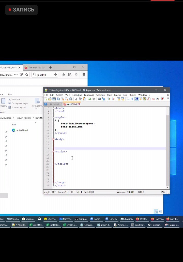Screen dimensions: 183x262
Task: Switch to the urok01a.html tab
Action: [53, 104]
